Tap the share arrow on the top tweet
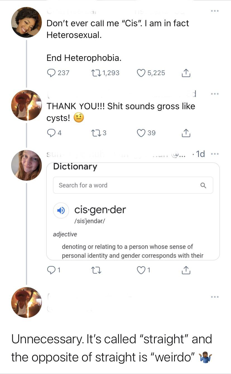The height and width of the screenshot is (374, 231). coord(186,73)
